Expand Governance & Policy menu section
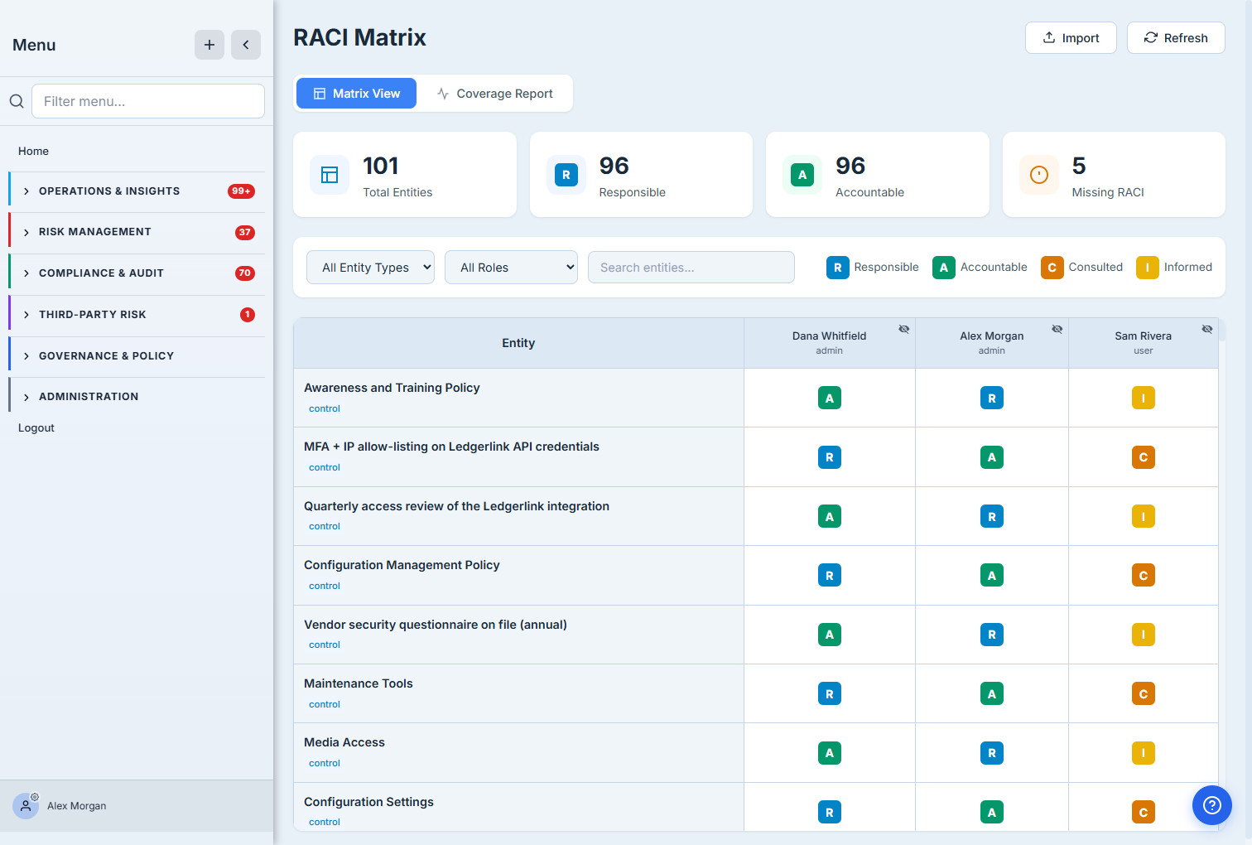Image resolution: width=1252 pixels, height=845 pixels. [137, 356]
